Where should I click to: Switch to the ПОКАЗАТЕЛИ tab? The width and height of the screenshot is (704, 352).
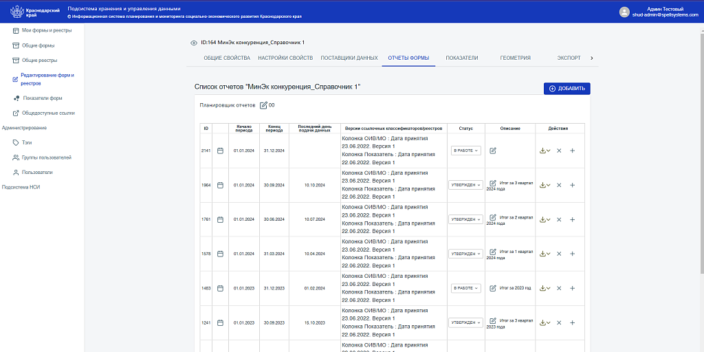(x=461, y=58)
